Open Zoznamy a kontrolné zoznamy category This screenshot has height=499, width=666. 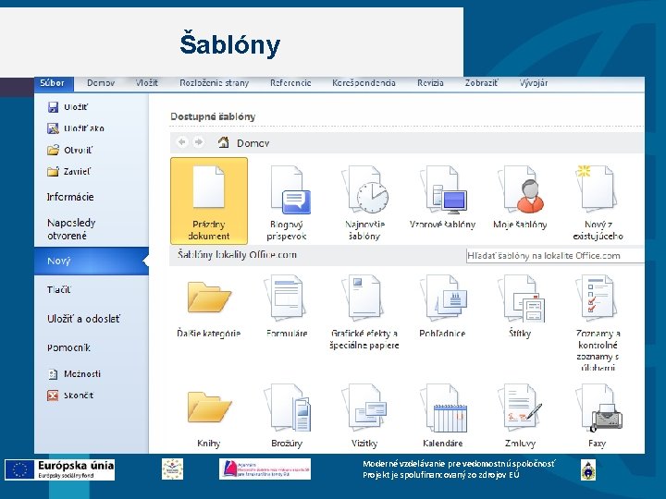(x=598, y=323)
